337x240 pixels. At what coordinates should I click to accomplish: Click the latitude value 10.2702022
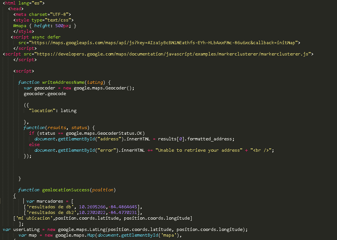click(x=92, y=212)
